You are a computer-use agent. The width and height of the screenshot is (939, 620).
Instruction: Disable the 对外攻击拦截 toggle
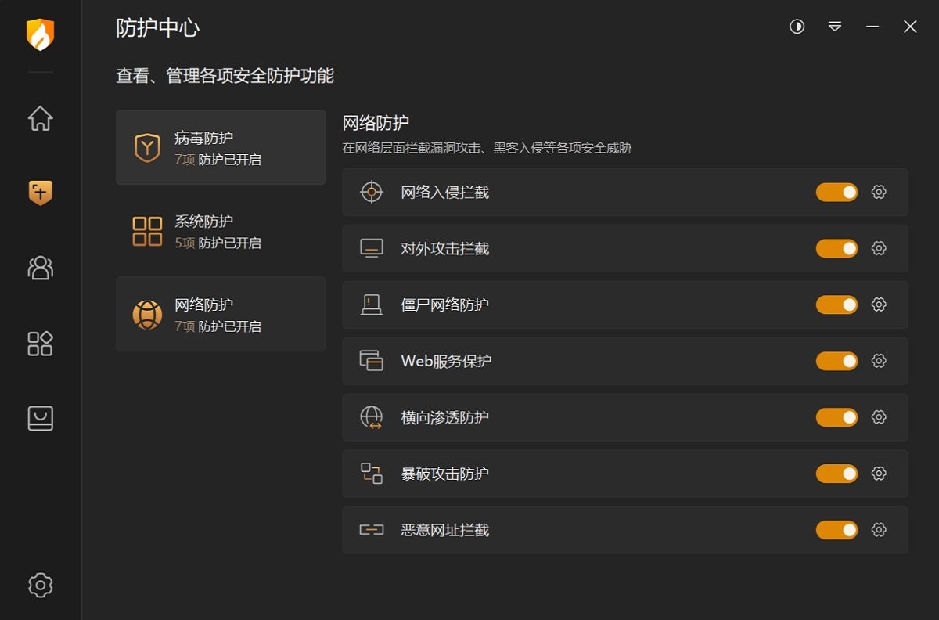coord(836,248)
